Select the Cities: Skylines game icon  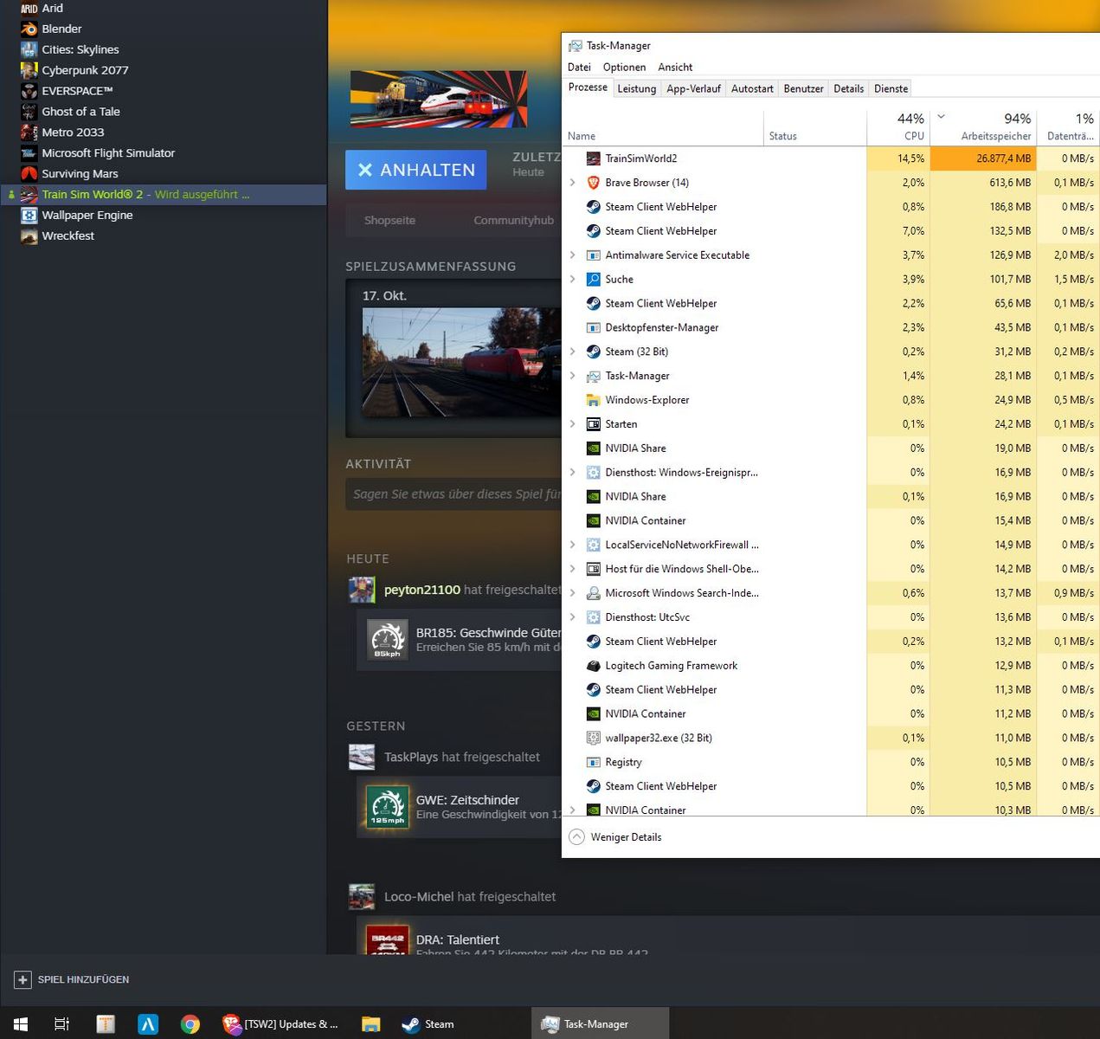[29, 49]
